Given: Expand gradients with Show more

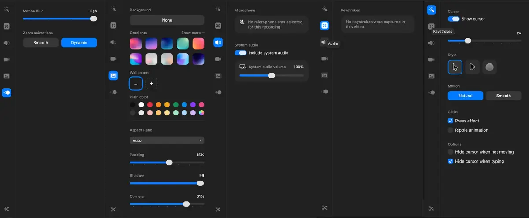Looking at the screenshot, I should click(x=193, y=33).
